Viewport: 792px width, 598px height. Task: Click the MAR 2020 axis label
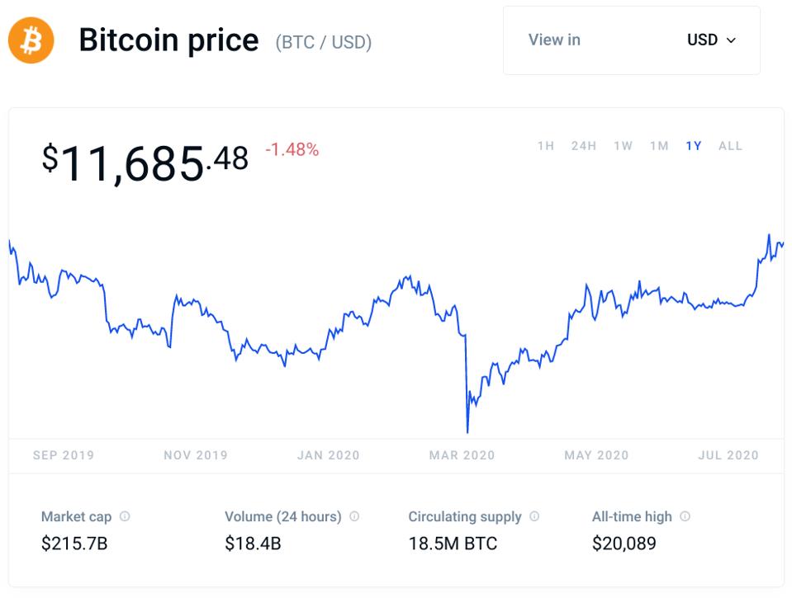pos(462,455)
